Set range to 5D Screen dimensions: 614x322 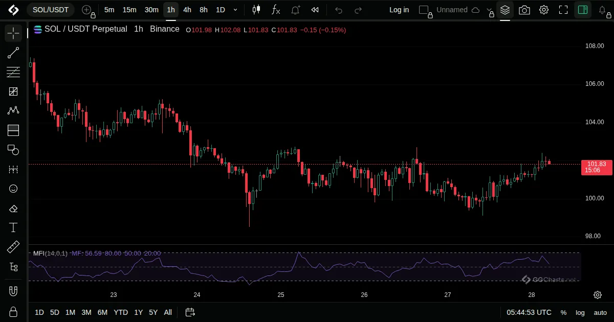pos(55,312)
